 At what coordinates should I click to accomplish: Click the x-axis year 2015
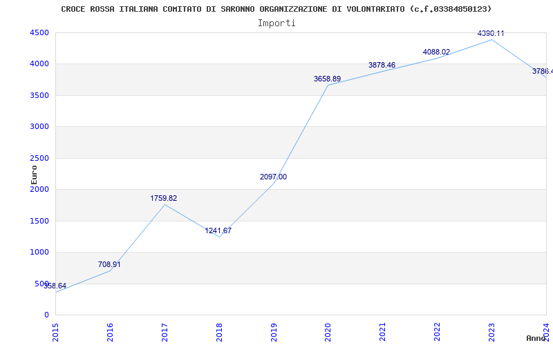(x=55, y=333)
